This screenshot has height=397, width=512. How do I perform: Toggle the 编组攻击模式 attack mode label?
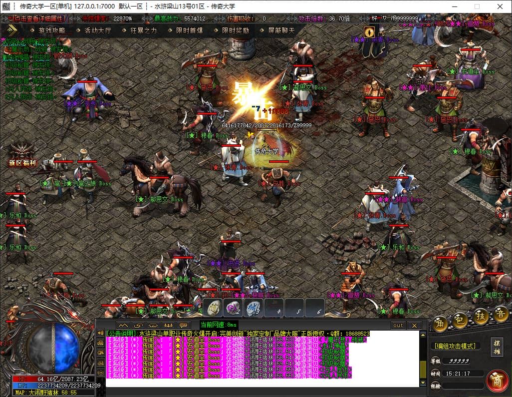[x=455, y=346]
